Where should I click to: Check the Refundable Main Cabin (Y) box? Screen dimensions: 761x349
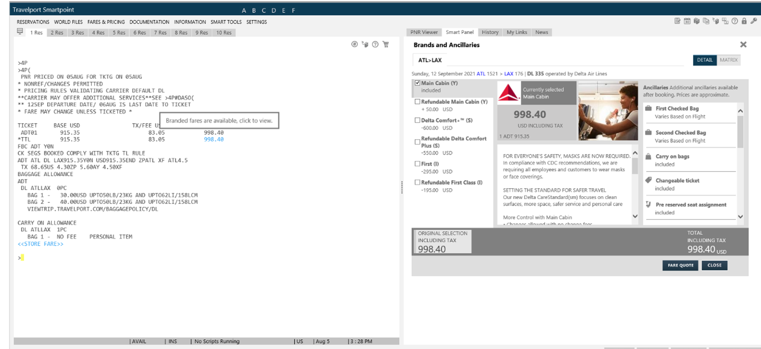pyautogui.click(x=418, y=102)
